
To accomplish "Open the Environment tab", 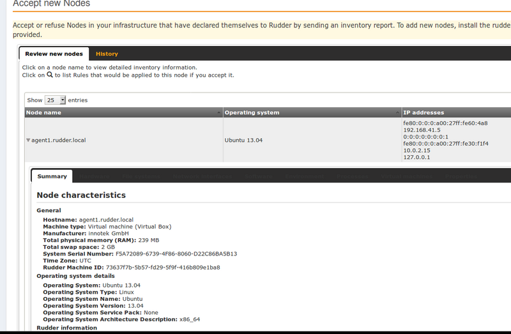I will click(x=305, y=176).
